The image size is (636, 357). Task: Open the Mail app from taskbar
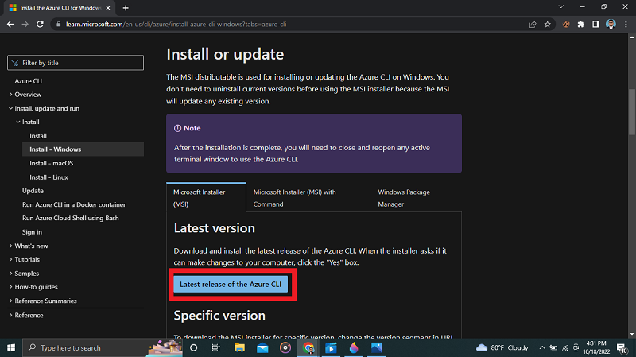[x=262, y=347]
